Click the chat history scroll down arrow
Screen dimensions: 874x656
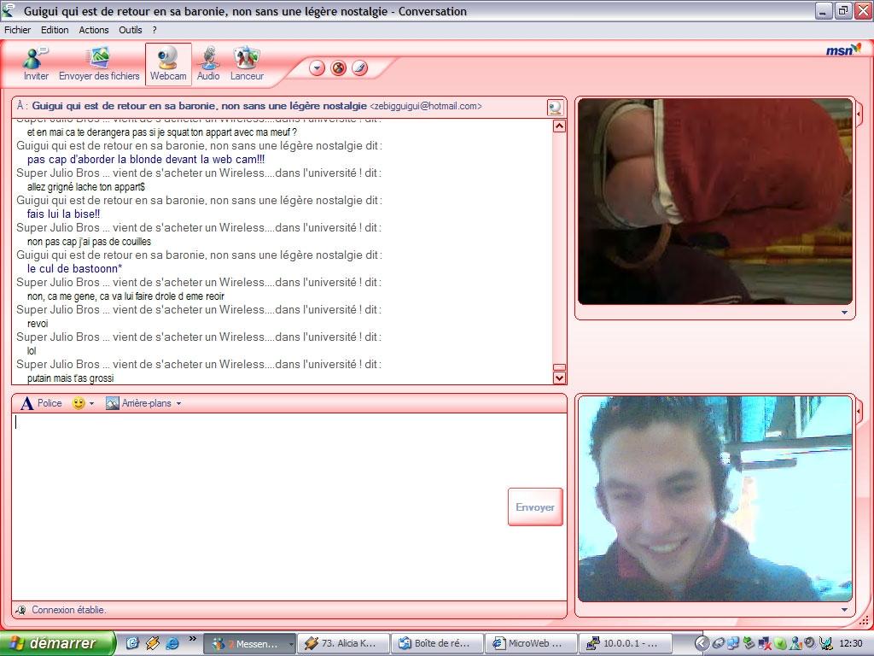pos(559,378)
